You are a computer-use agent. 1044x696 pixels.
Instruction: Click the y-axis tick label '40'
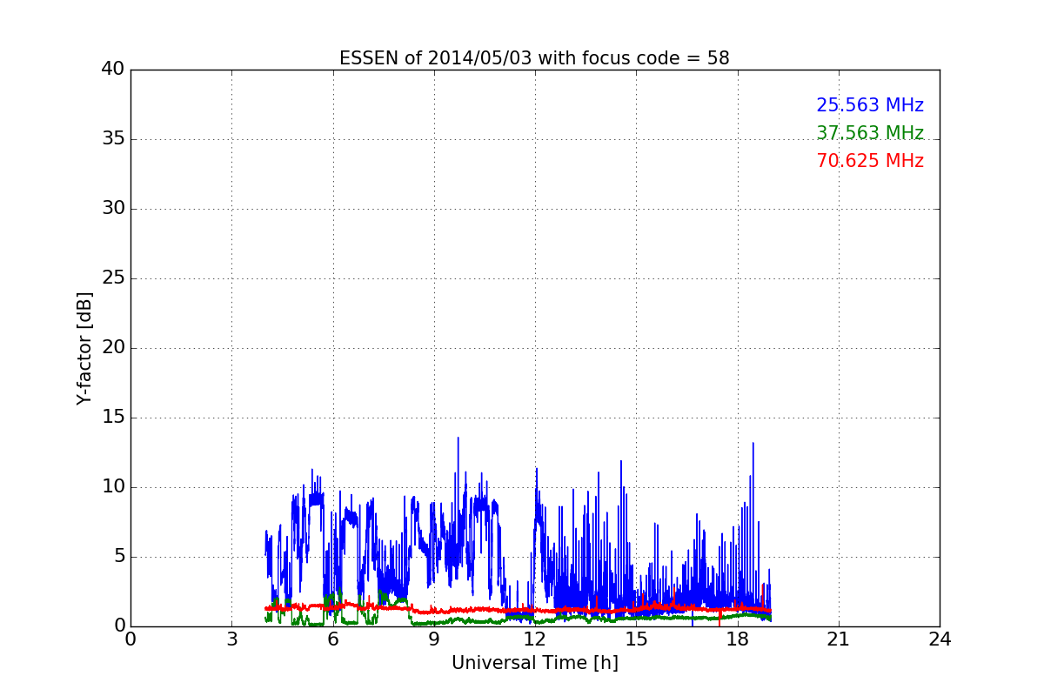[113, 70]
